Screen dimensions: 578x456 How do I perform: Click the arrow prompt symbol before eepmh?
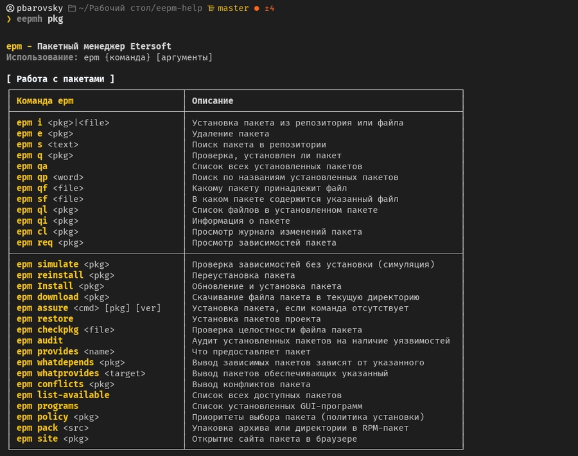(8, 19)
